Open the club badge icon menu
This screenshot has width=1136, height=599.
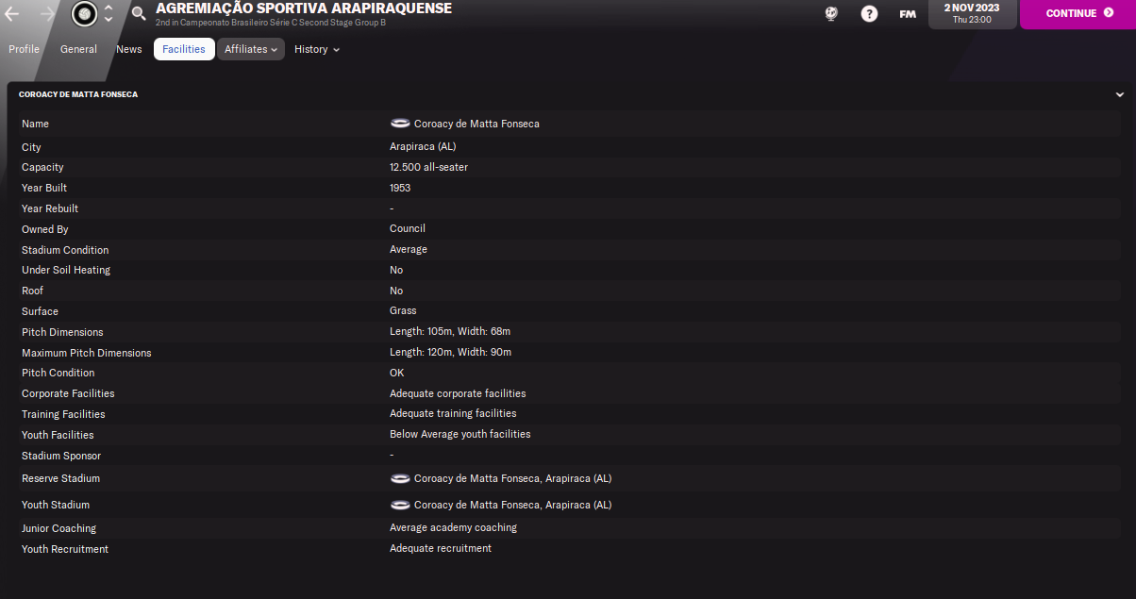pos(84,14)
